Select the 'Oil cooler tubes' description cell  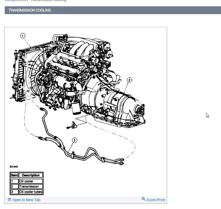(x=31, y=192)
